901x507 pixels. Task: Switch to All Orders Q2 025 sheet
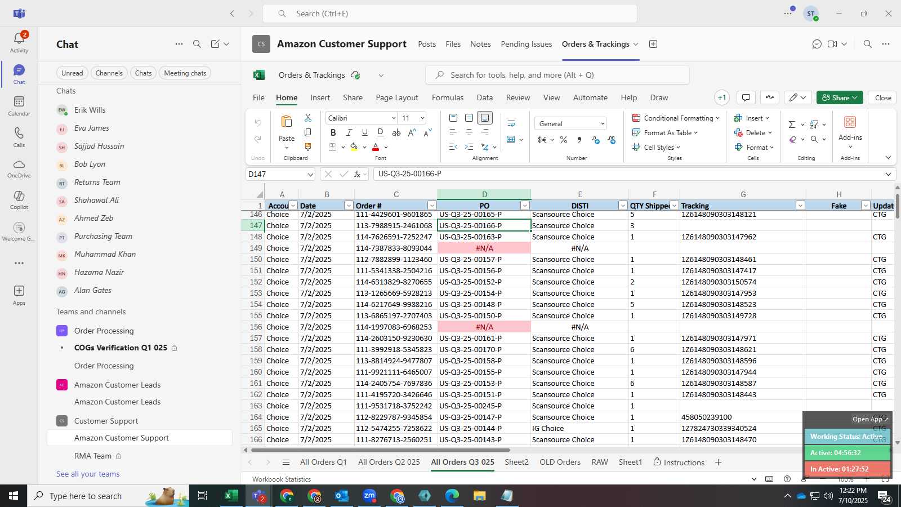point(389,462)
